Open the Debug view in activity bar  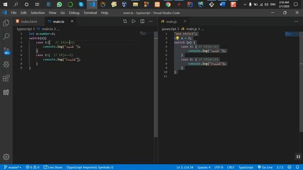(x=6, y=64)
